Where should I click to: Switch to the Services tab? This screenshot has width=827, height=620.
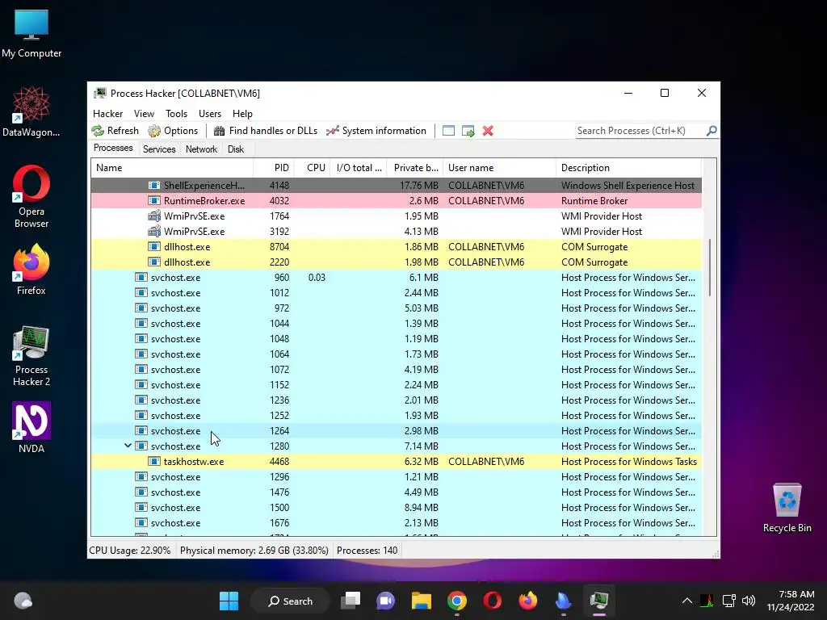159,149
